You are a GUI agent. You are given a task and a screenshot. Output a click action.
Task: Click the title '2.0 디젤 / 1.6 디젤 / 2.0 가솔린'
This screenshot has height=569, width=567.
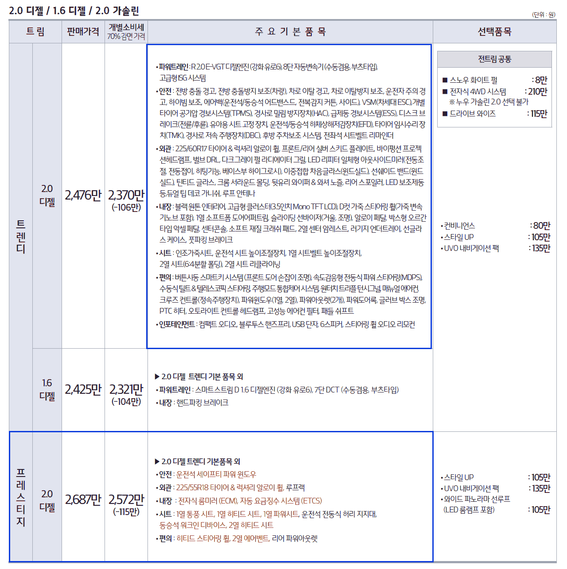(74, 10)
